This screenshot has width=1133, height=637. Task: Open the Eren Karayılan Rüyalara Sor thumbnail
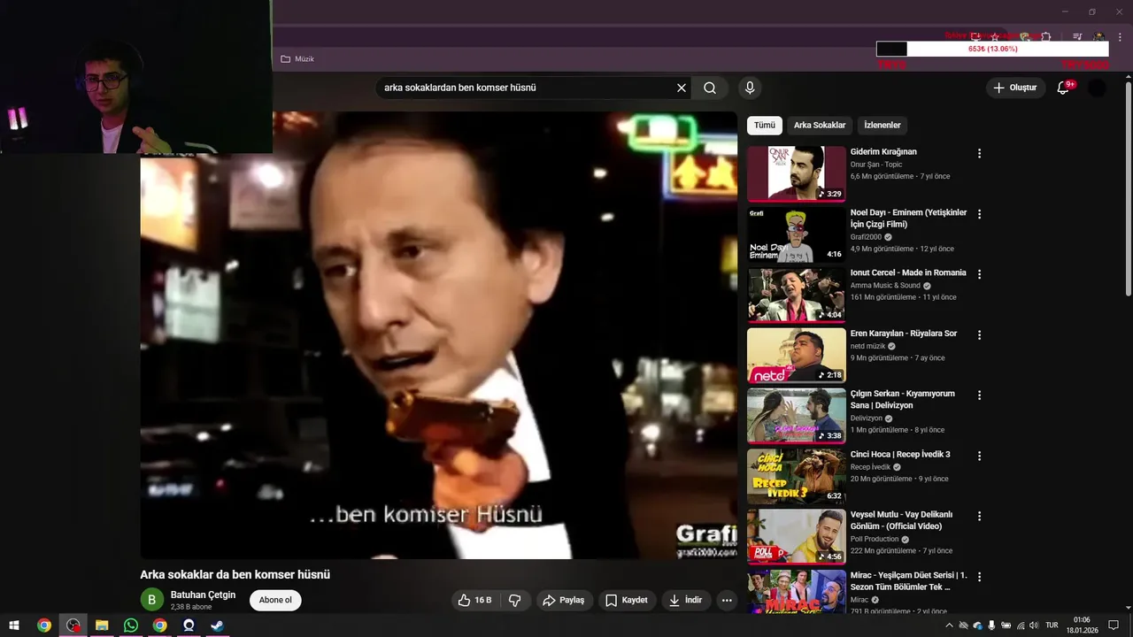click(797, 355)
